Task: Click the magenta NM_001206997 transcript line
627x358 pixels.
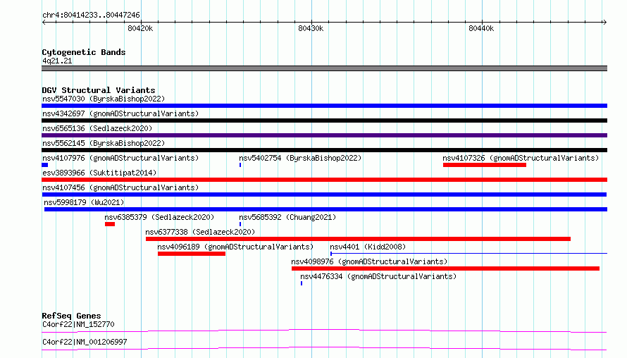Action: [324, 348]
